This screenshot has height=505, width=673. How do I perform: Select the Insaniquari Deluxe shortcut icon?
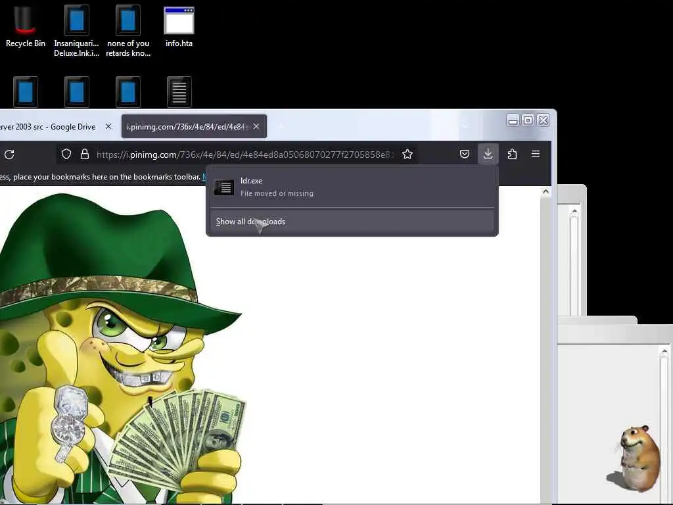point(76,31)
